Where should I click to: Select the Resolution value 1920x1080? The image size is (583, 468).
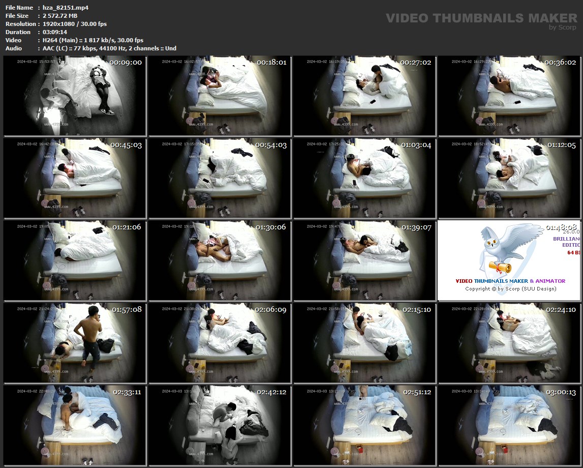click(60, 24)
